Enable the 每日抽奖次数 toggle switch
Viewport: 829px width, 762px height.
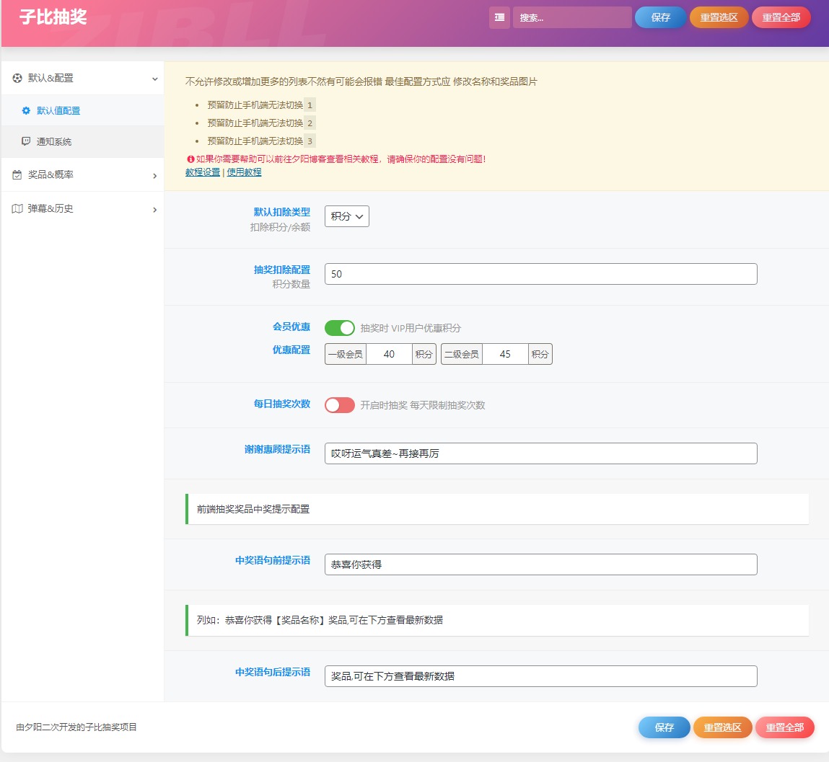[339, 405]
